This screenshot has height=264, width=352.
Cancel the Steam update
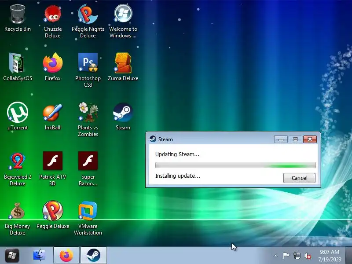tap(299, 178)
